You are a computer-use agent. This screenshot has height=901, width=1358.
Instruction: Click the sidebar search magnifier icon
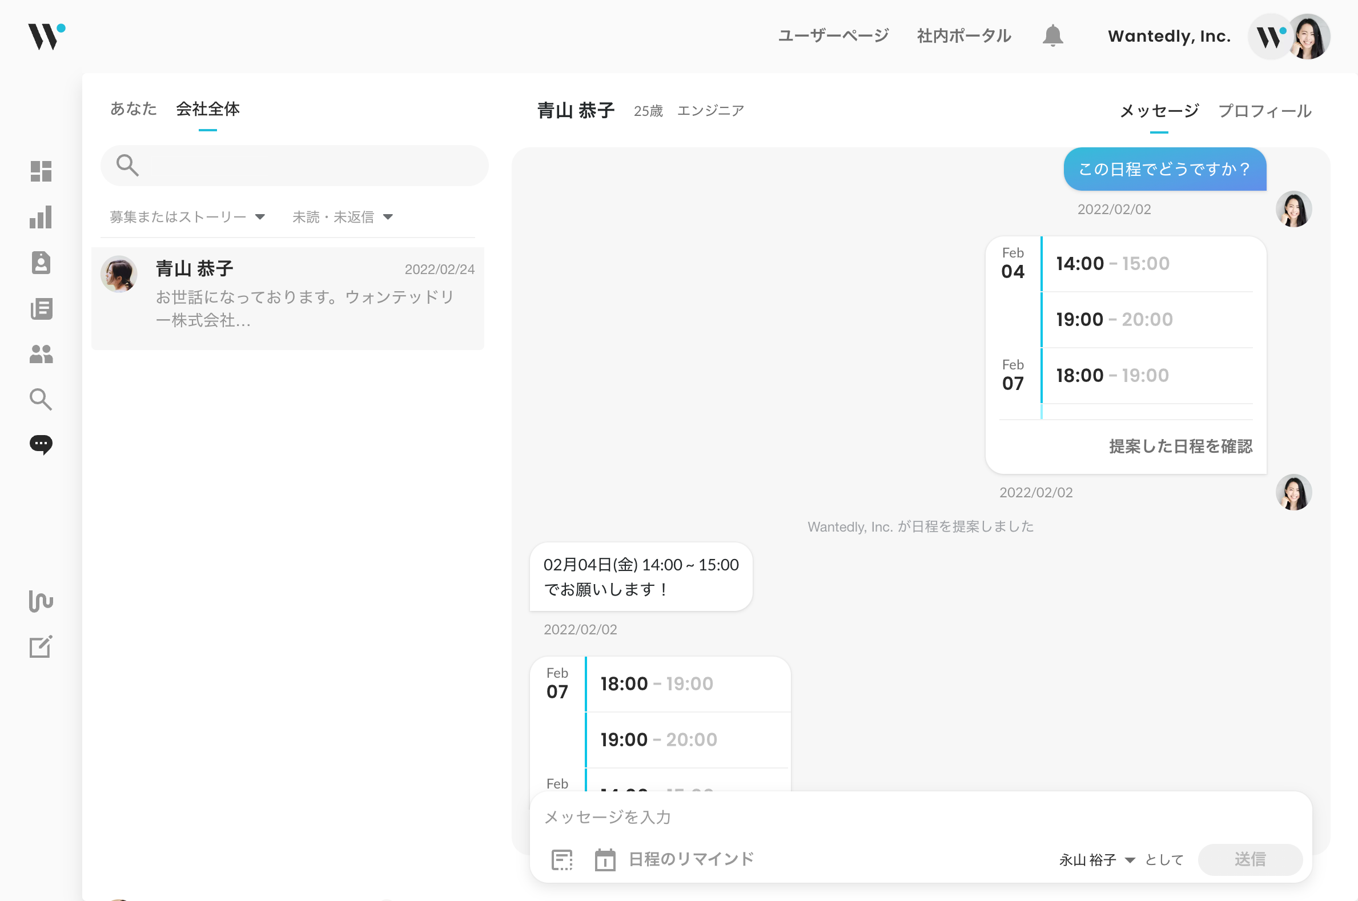tap(41, 399)
